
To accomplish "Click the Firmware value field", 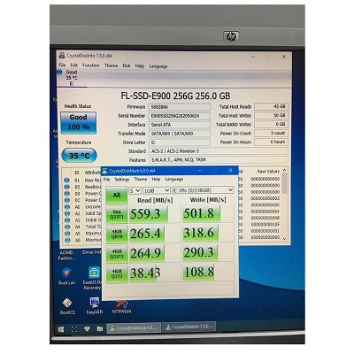I will [x=179, y=107].
